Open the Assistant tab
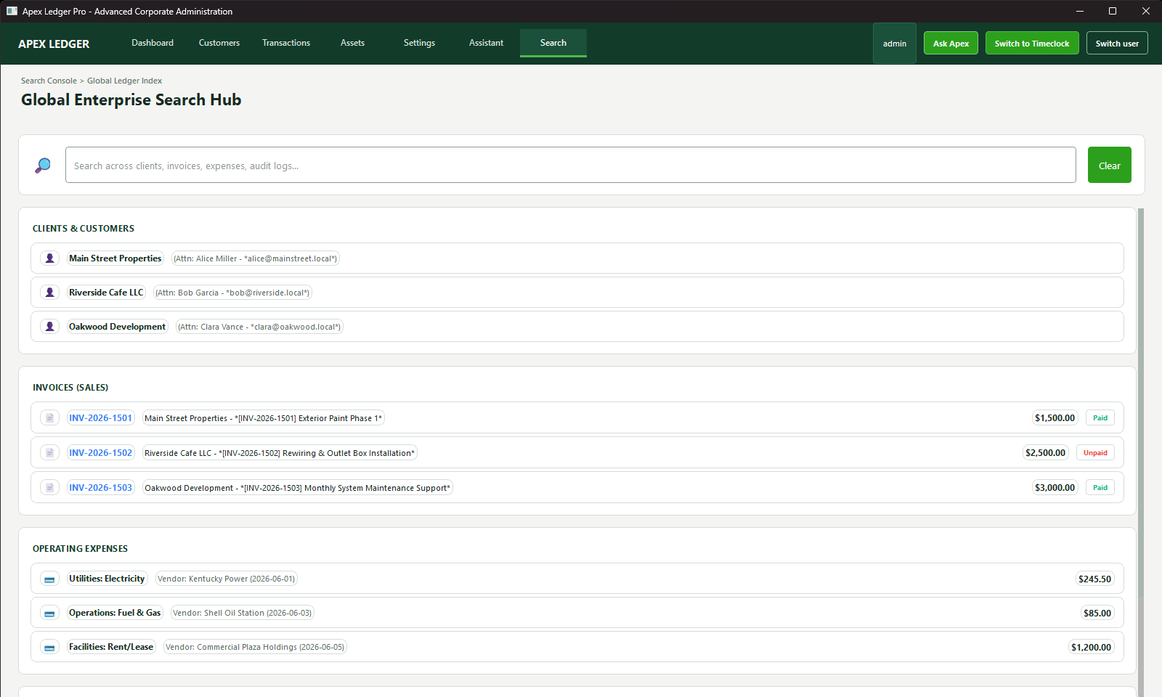The width and height of the screenshot is (1162, 697). pyautogui.click(x=487, y=43)
